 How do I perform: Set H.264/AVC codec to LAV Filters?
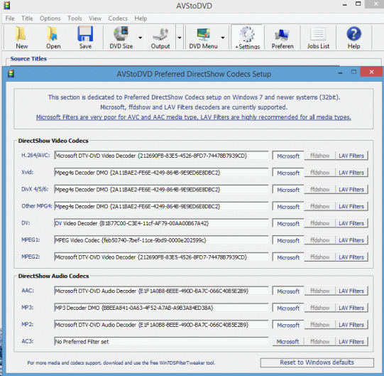pos(351,156)
